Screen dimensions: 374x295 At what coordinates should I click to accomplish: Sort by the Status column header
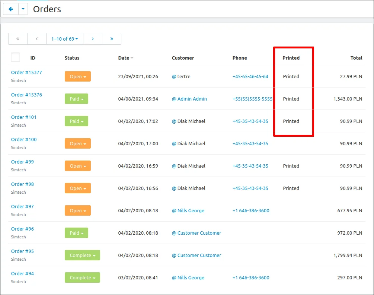pos(72,58)
